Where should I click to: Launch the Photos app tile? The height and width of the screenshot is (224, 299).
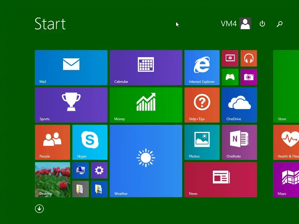click(x=202, y=142)
